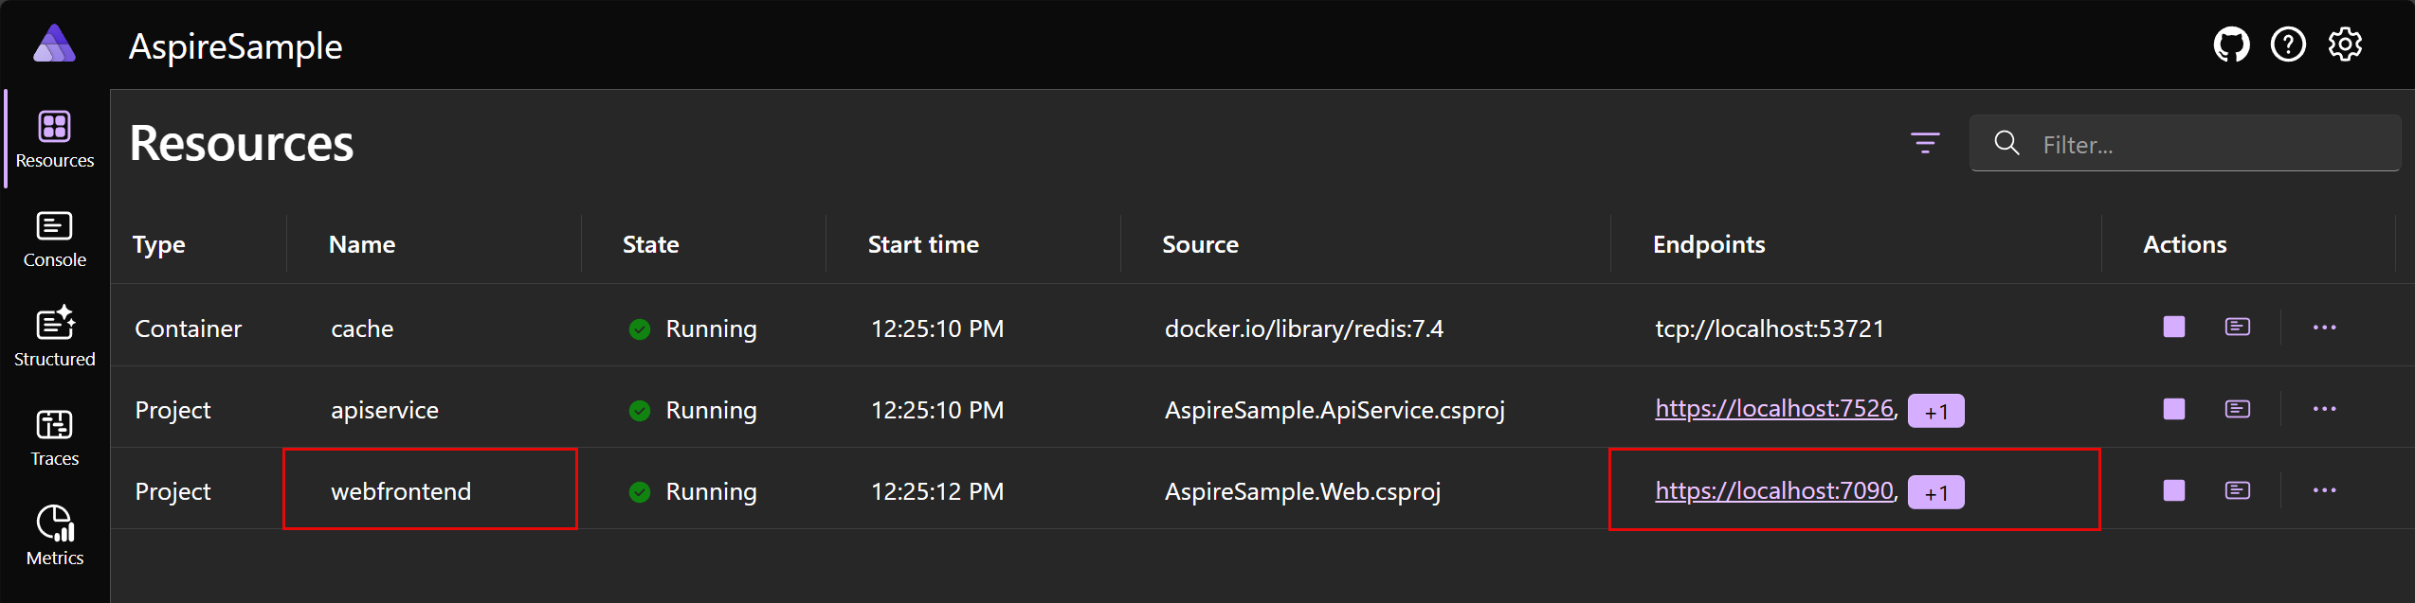Sort by the Source column header

tap(1200, 244)
